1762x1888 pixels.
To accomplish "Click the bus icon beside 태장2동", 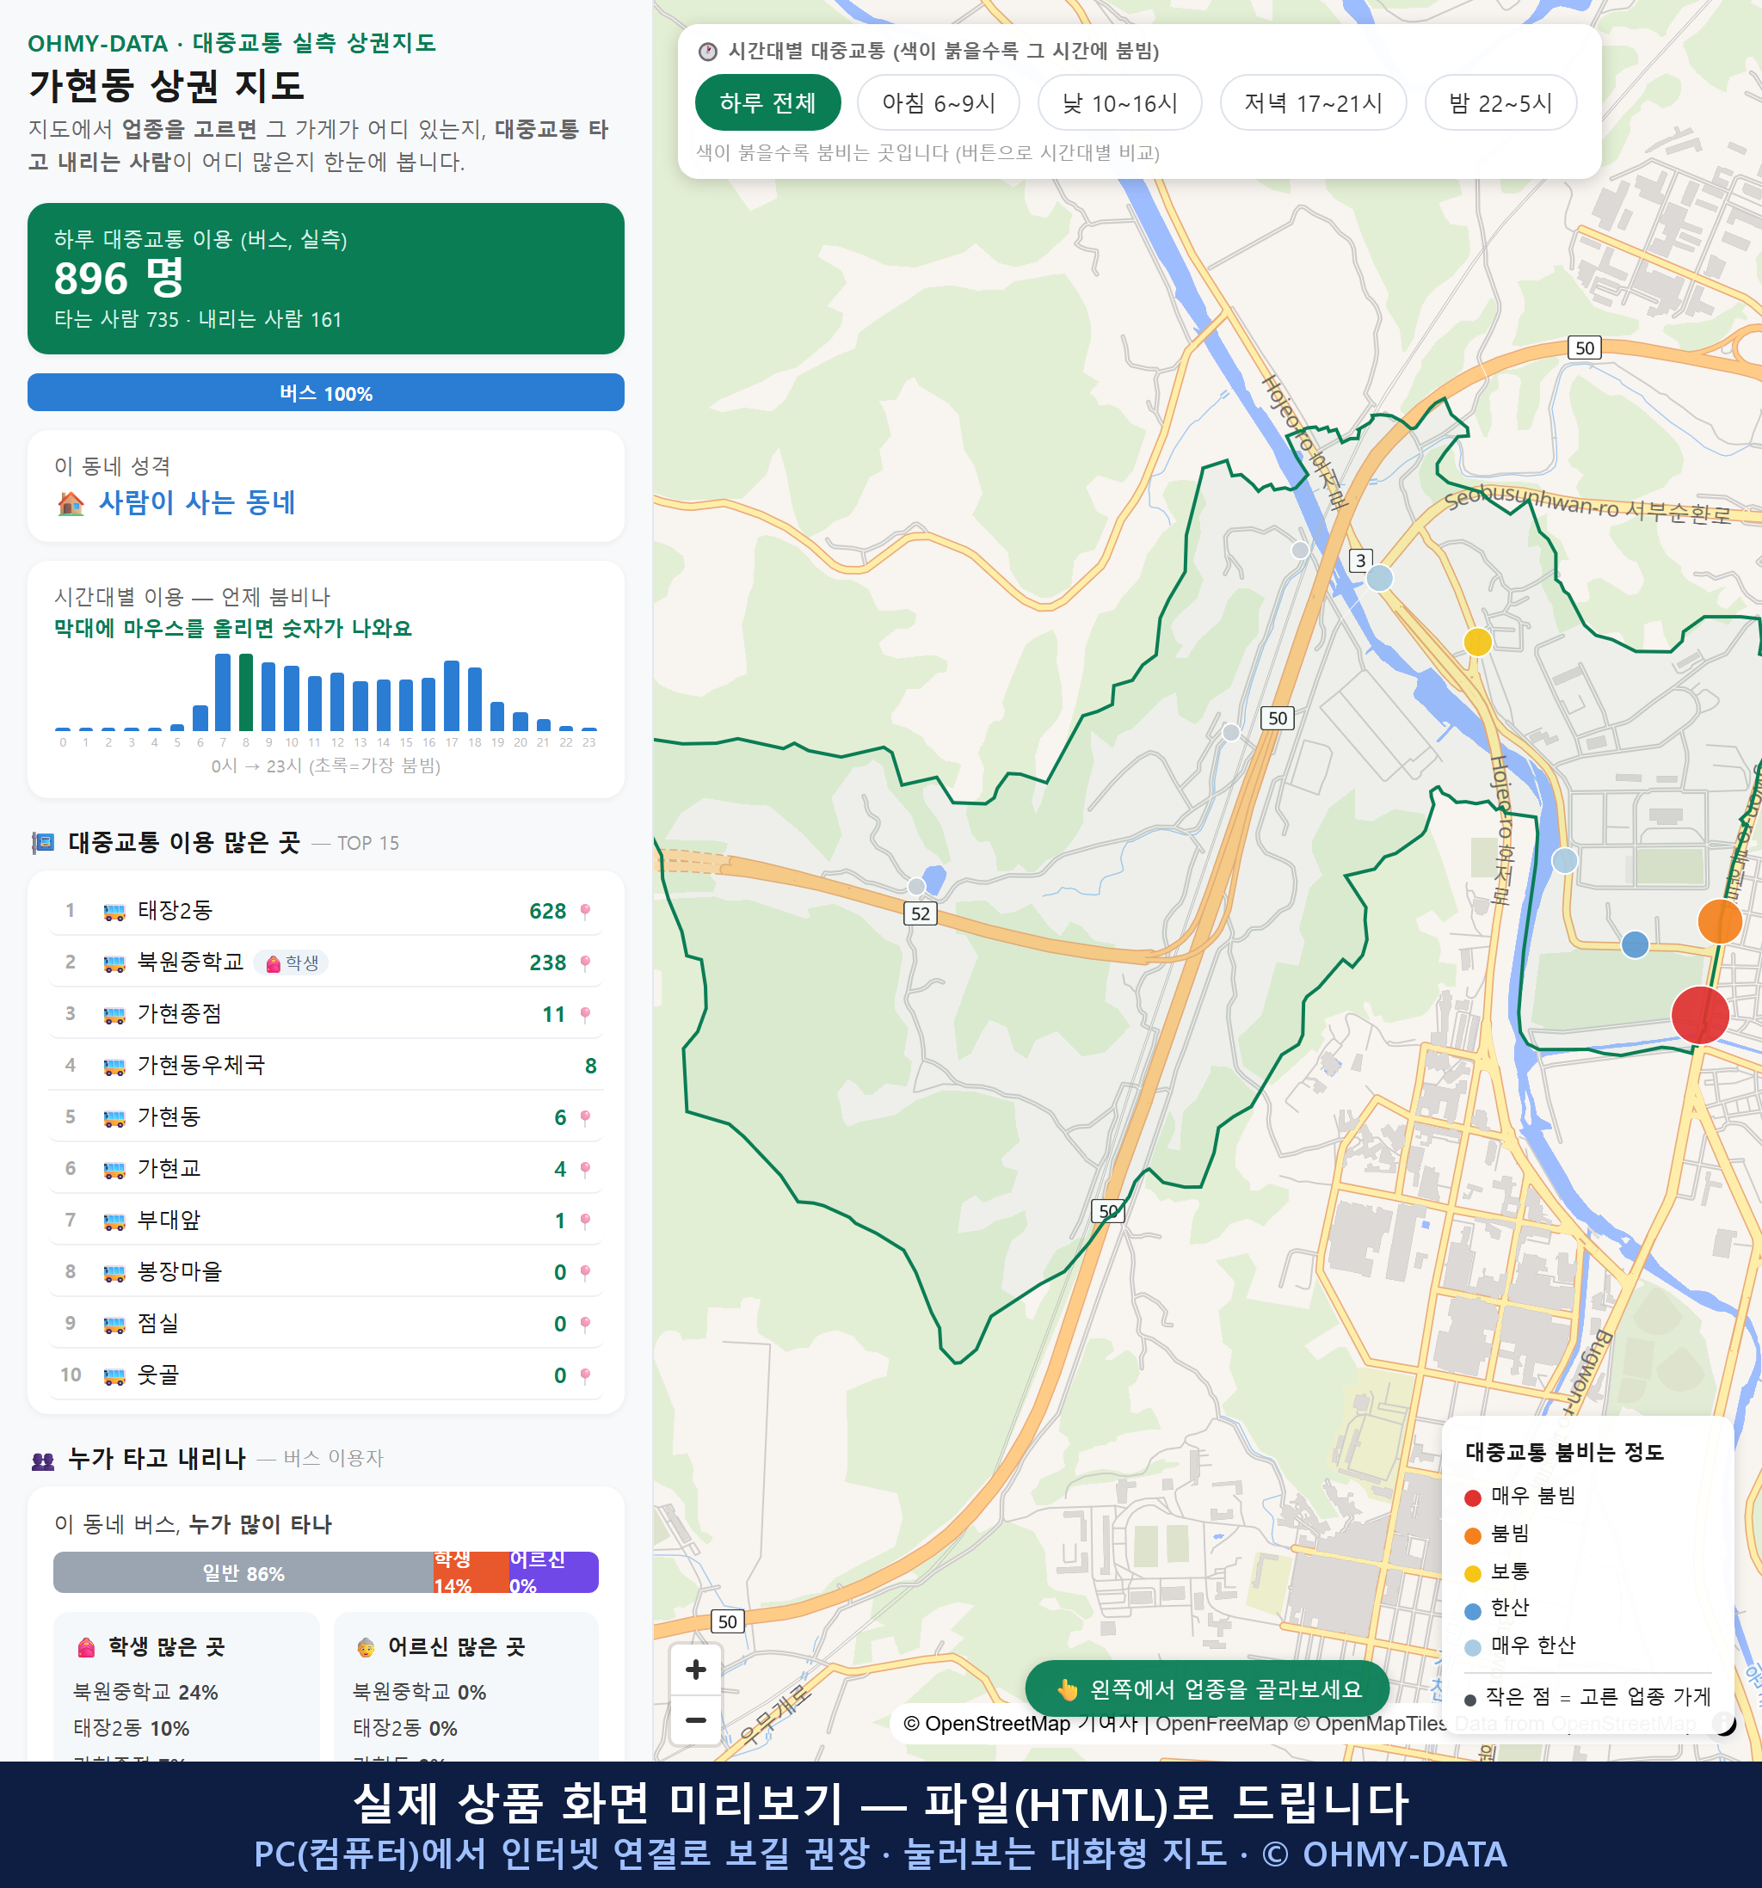I will tap(114, 912).
